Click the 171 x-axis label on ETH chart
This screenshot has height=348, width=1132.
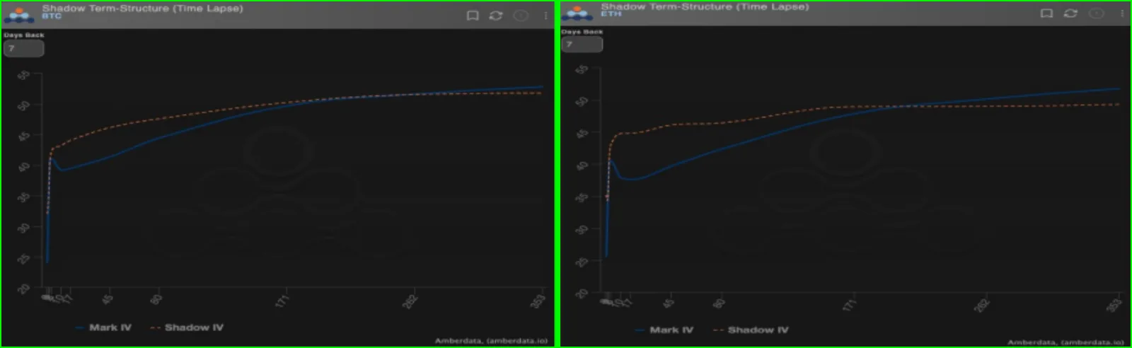(849, 306)
